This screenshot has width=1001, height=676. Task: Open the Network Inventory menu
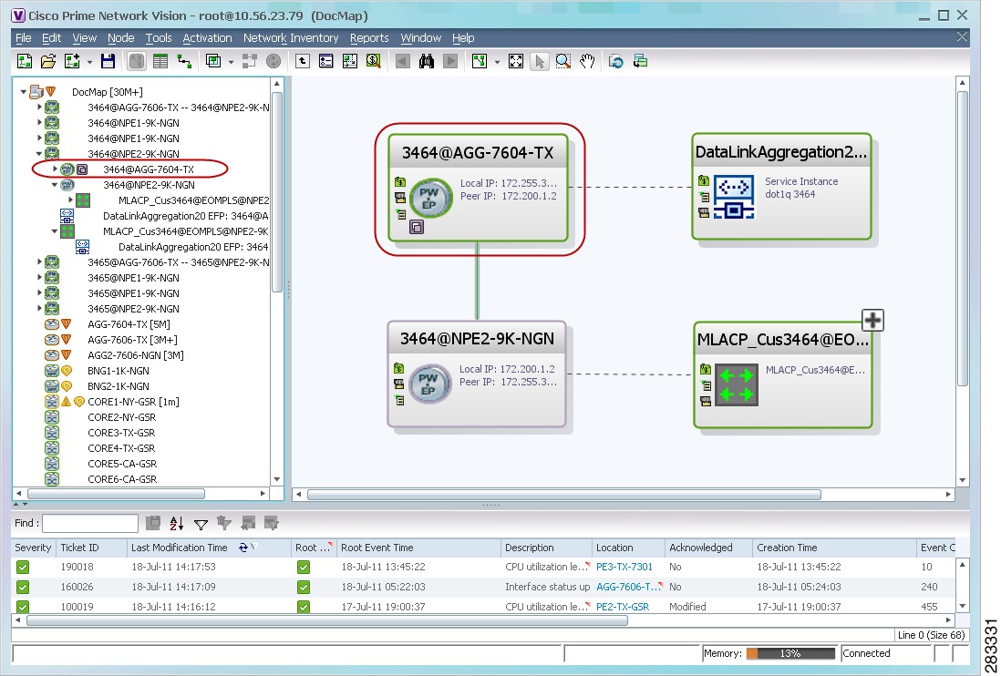pyautogui.click(x=291, y=38)
